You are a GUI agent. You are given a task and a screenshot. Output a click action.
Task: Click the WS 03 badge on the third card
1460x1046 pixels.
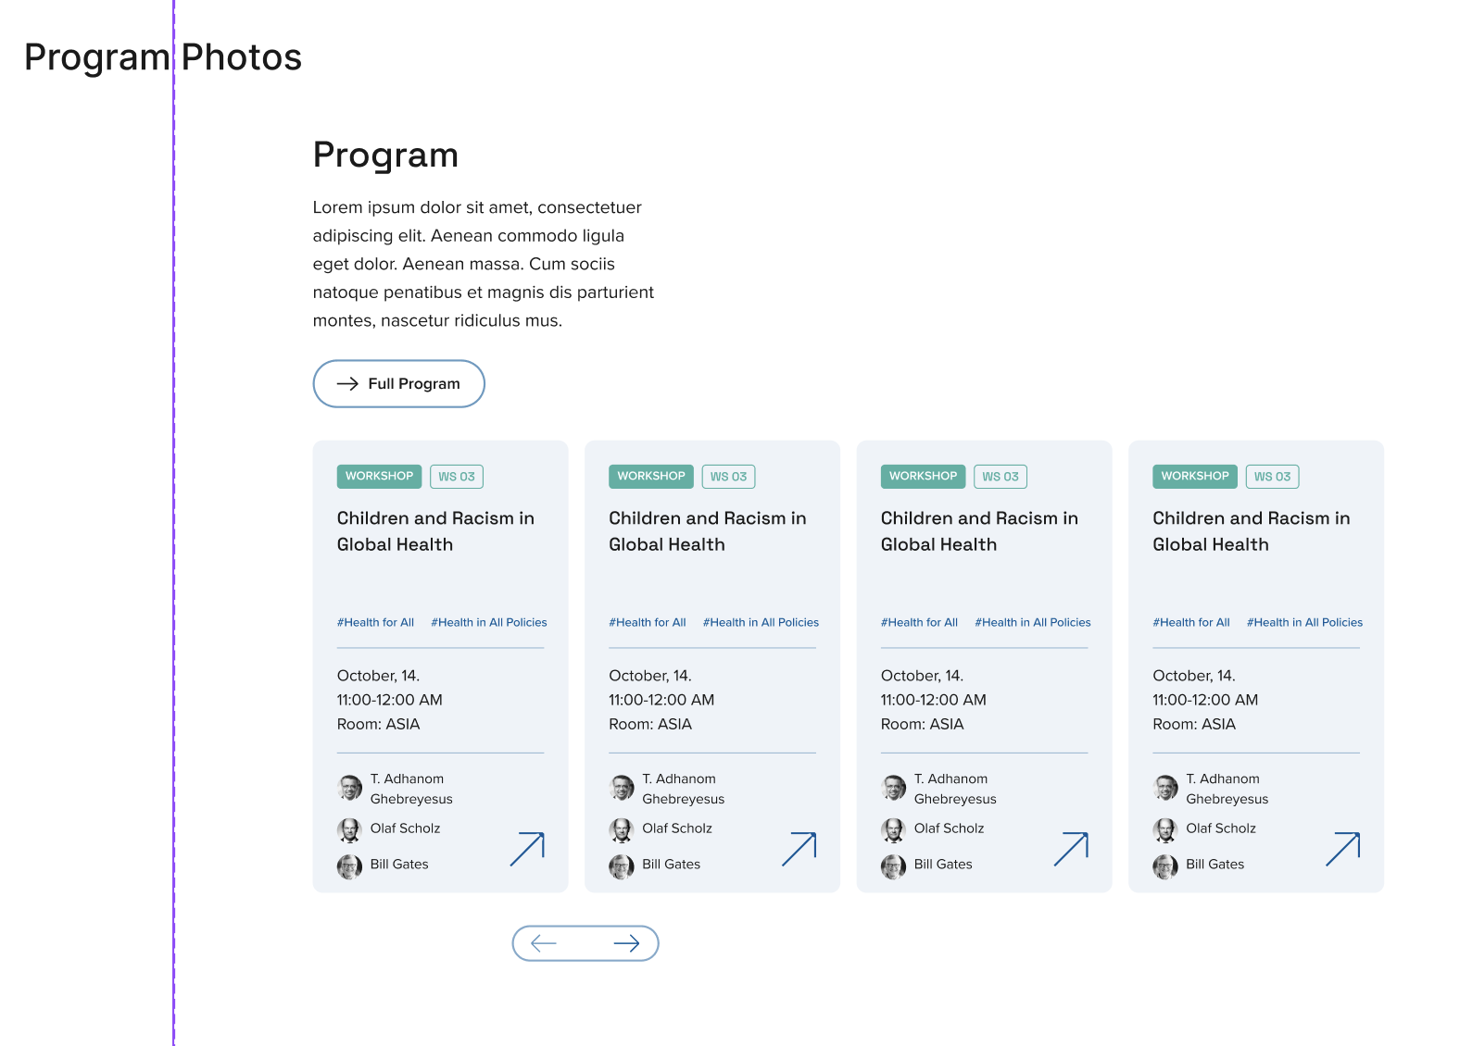[x=1000, y=477]
